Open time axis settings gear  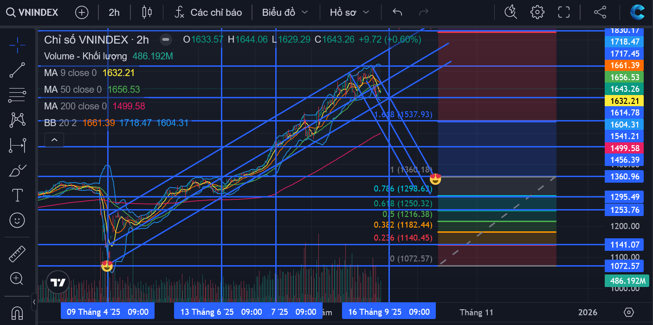point(629,312)
